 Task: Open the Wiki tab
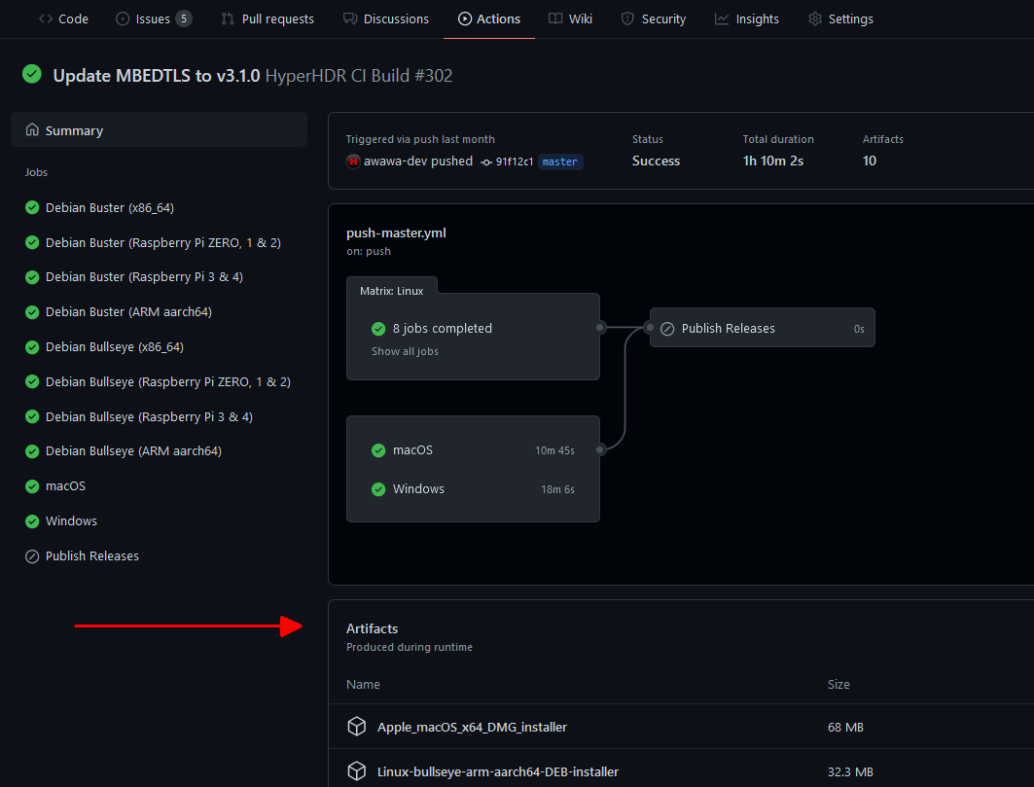pyautogui.click(x=570, y=19)
